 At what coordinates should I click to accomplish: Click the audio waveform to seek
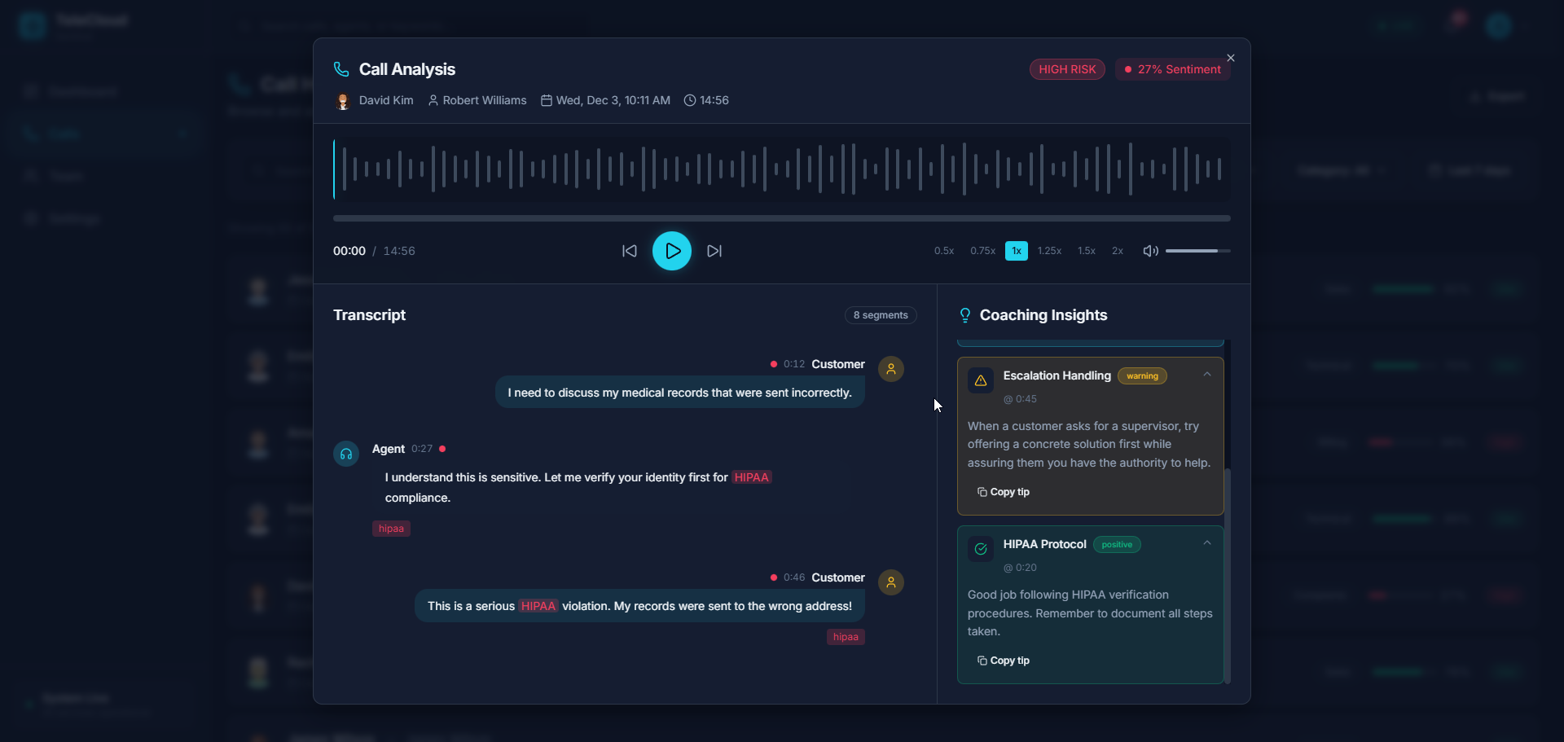coord(782,169)
